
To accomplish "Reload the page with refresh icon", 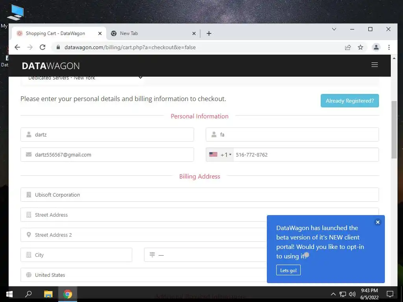I will point(43,47).
